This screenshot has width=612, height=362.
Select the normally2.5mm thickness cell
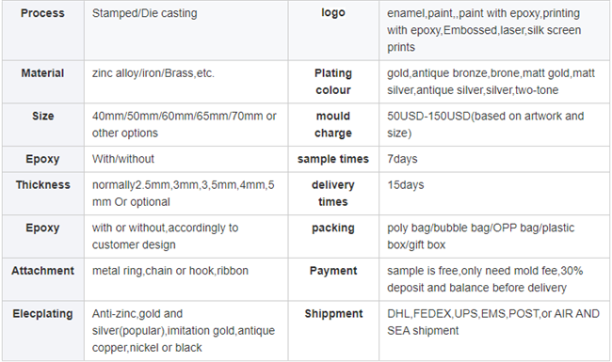pyautogui.click(x=186, y=194)
